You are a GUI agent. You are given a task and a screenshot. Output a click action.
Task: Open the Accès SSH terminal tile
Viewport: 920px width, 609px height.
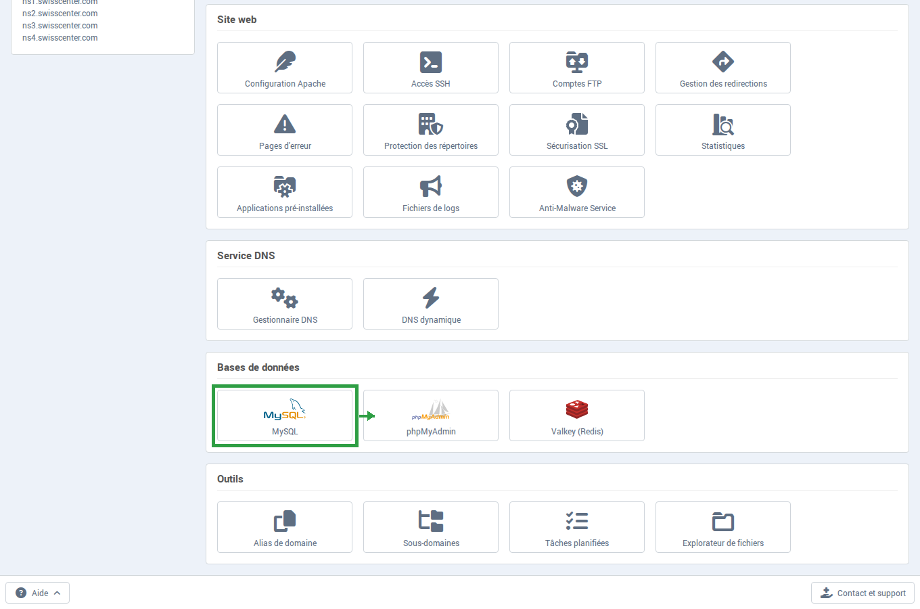(431, 68)
